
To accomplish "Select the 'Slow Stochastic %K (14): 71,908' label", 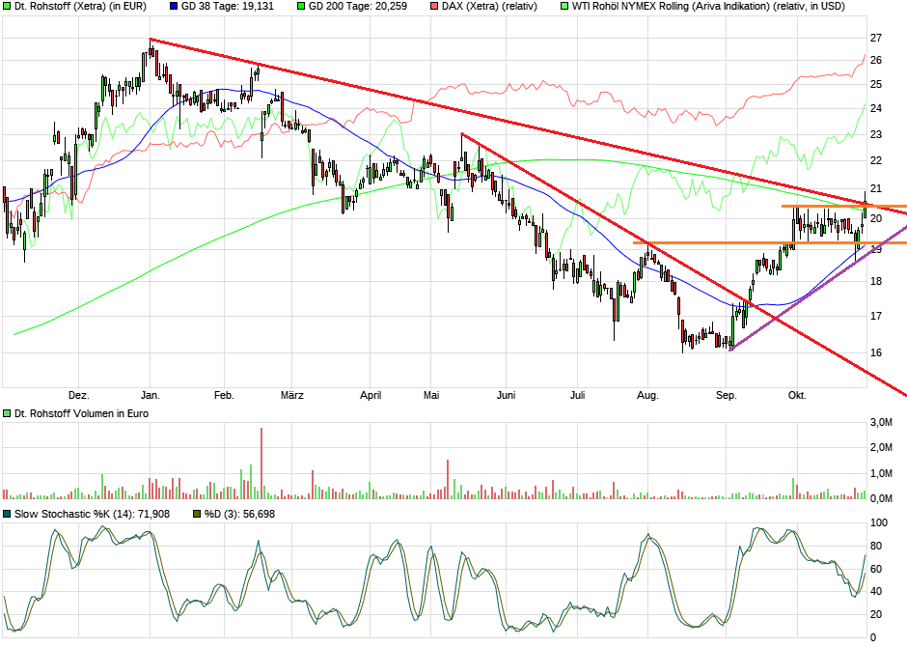I will coord(92,514).
